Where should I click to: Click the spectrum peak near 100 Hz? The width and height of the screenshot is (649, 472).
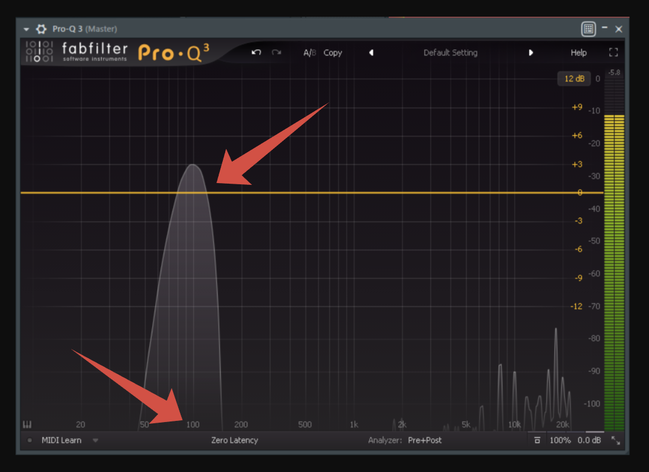tap(193, 165)
